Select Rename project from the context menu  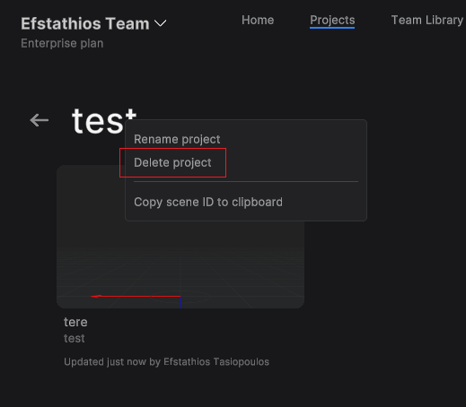177,139
